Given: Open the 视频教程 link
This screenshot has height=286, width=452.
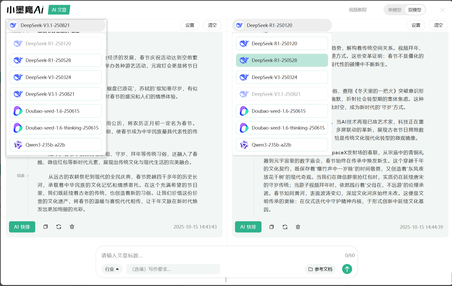Looking at the screenshot, I should [x=357, y=10].
